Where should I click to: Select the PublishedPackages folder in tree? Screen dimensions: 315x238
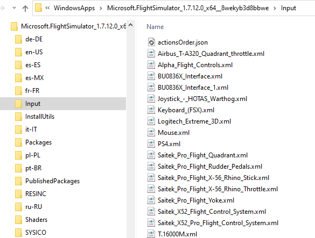point(47,181)
